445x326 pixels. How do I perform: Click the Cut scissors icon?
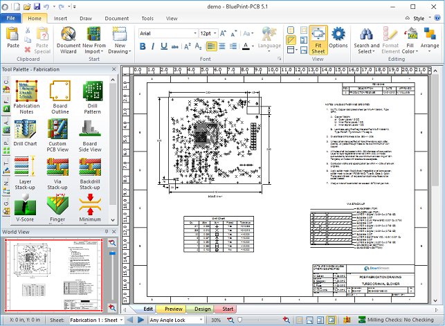28,30
